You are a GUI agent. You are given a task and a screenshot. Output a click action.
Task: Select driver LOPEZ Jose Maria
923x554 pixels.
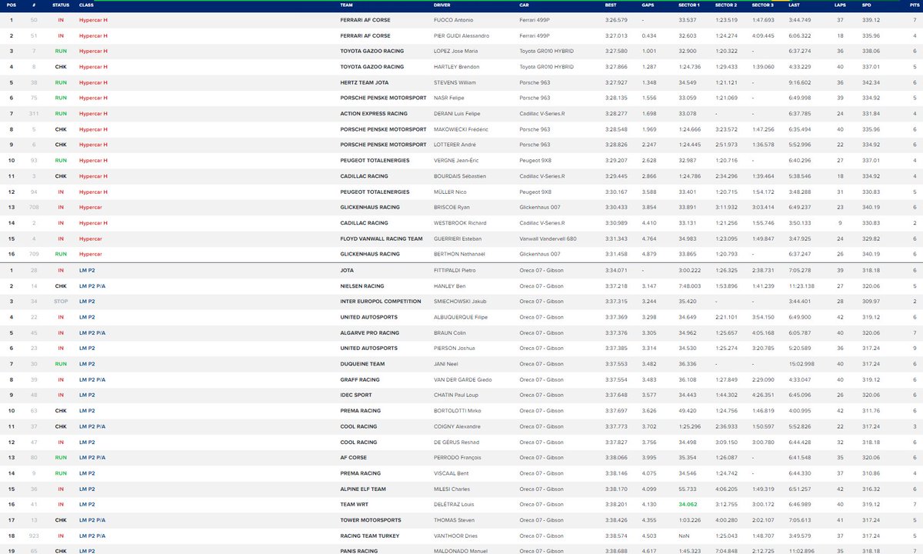[x=455, y=51]
